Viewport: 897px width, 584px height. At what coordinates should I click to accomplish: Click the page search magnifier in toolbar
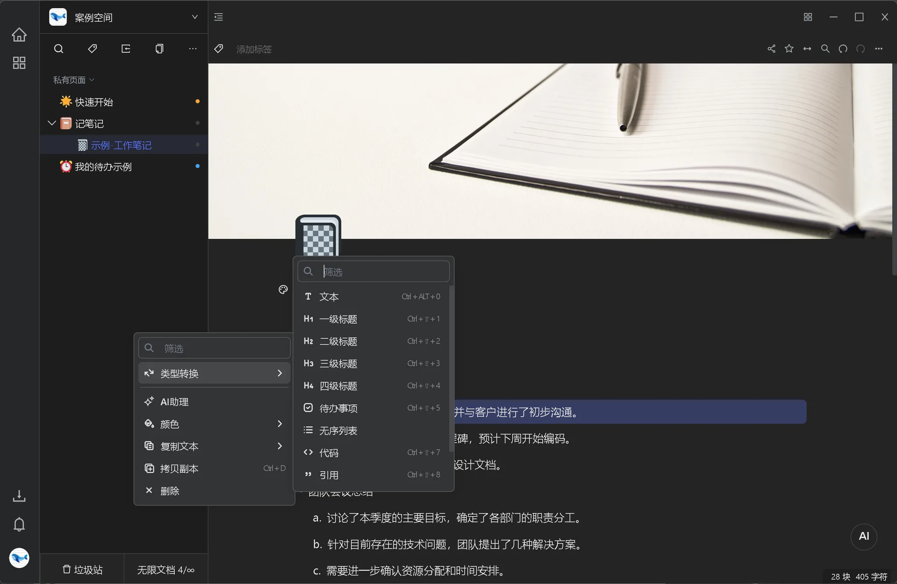(x=825, y=49)
